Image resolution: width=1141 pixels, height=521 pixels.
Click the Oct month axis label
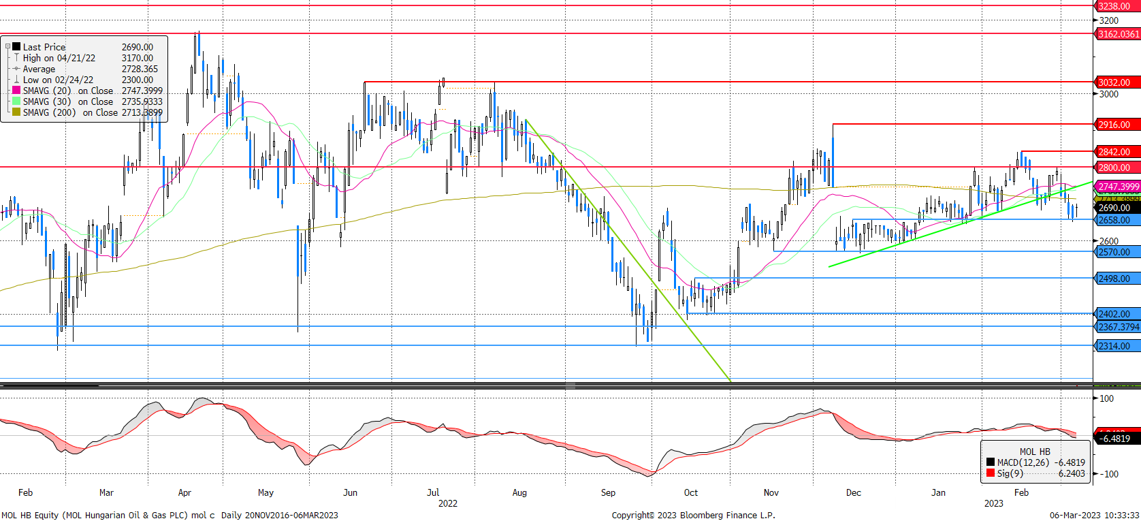(x=691, y=492)
